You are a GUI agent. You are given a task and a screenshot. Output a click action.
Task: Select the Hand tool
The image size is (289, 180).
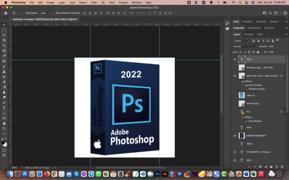[x=4, y=123]
